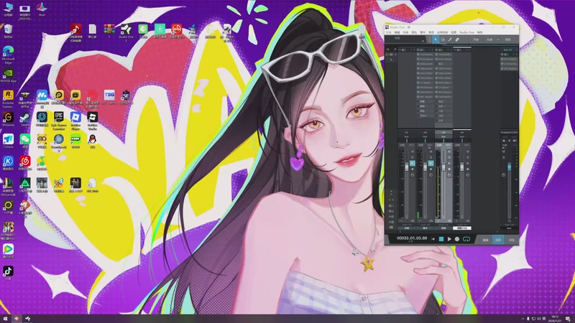Screen dimensions: 575x323
Task: Open the ToDesk desktop icon
Action: tap(8, 141)
